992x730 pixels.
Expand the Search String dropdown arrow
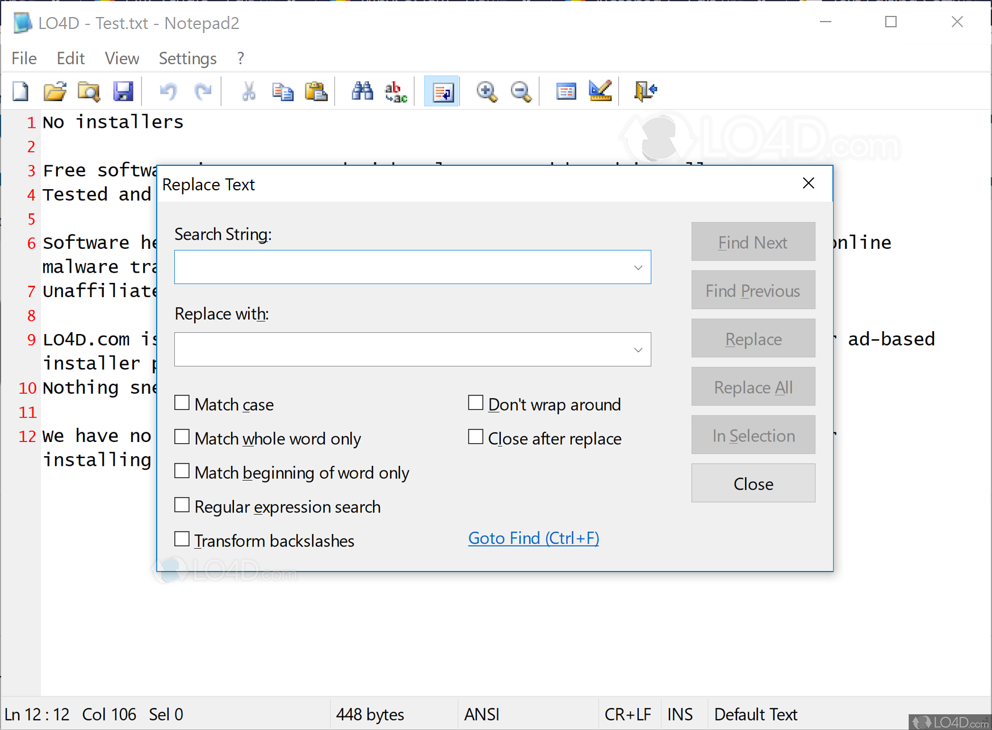coord(638,267)
